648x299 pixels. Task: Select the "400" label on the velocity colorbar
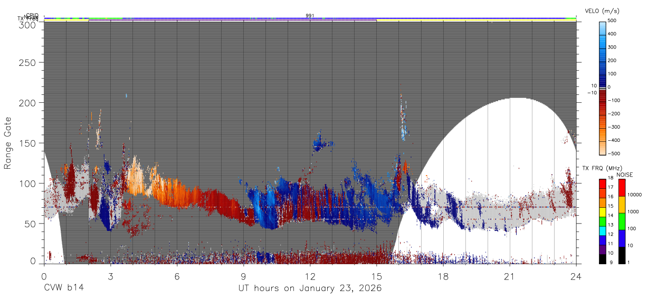612,34
